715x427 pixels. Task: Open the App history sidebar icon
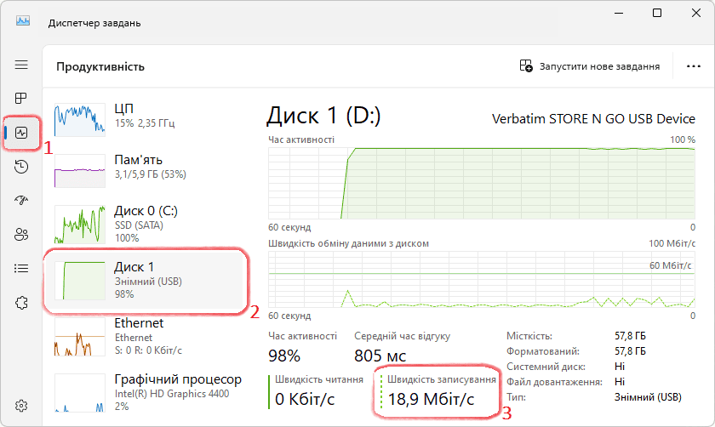coord(21,167)
